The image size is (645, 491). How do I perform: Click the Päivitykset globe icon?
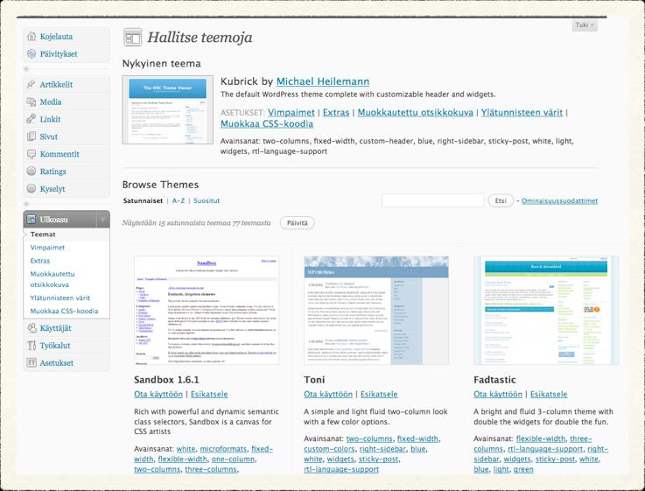[32, 53]
